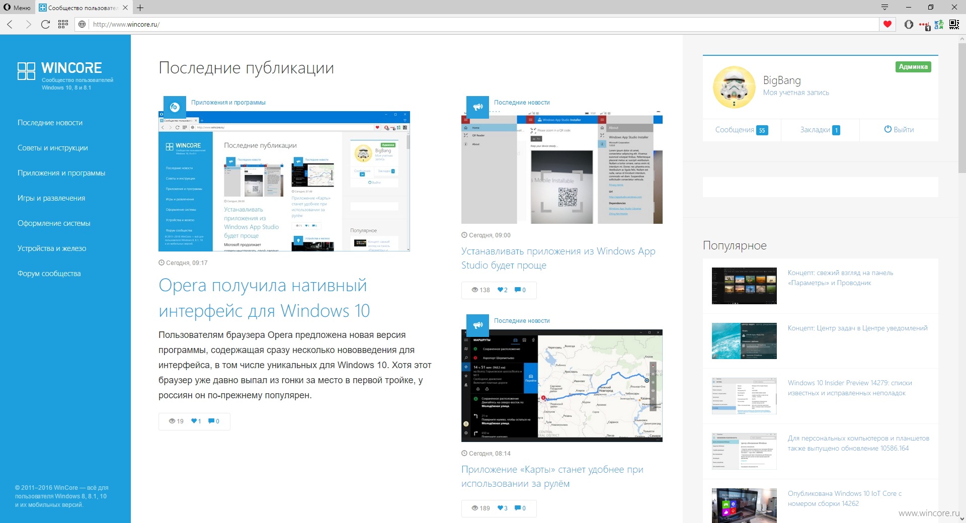
Task: Bookmark page with the red heart icon
Action: [888, 24]
